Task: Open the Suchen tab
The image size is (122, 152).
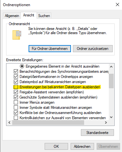Action: [44, 16]
